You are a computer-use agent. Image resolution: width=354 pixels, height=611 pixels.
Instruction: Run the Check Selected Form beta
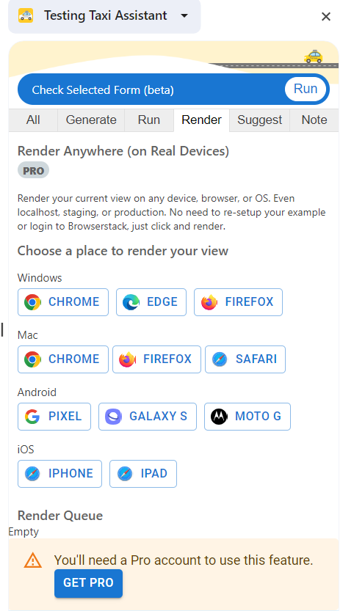tap(306, 89)
